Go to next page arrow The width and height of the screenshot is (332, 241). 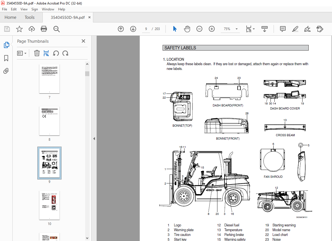coord(133,29)
